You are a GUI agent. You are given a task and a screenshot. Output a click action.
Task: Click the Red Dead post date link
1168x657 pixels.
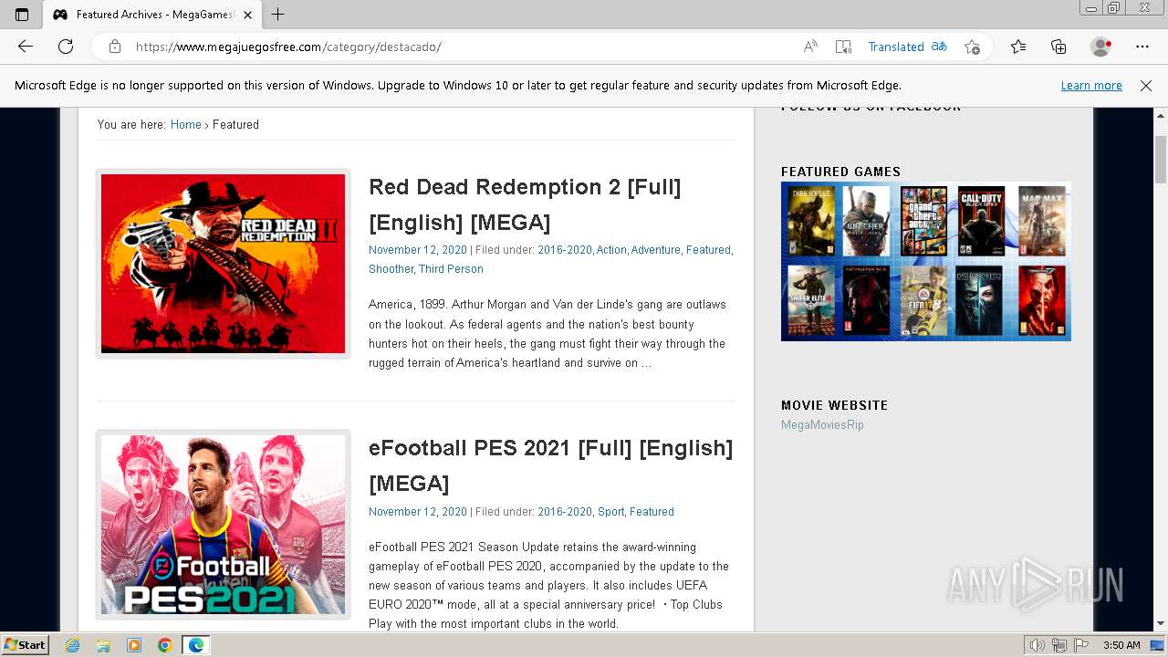click(418, 250)
